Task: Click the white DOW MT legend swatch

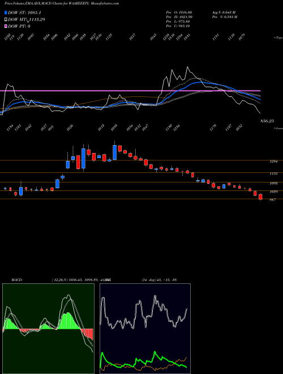Action: [6, 20]
